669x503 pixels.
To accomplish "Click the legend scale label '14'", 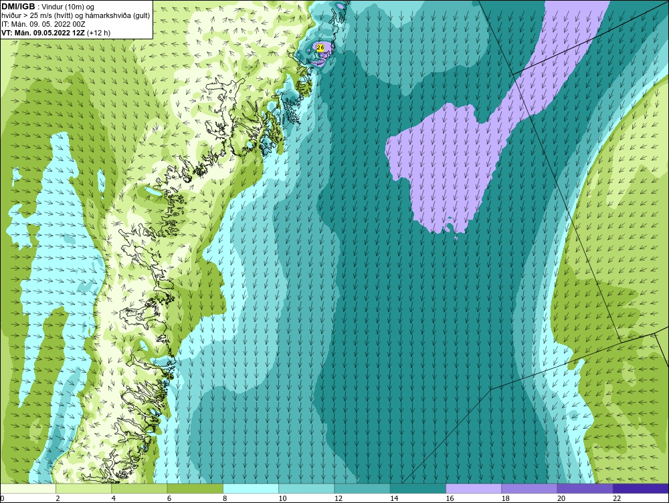I will (394, 498).
